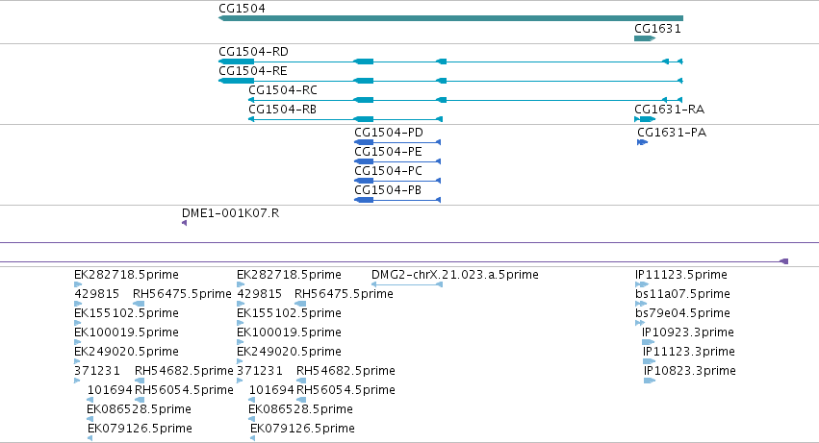This screenshot has width=819, height=443.
Task: Click EST bs11a07.5prime
Action: pos(682,294)
